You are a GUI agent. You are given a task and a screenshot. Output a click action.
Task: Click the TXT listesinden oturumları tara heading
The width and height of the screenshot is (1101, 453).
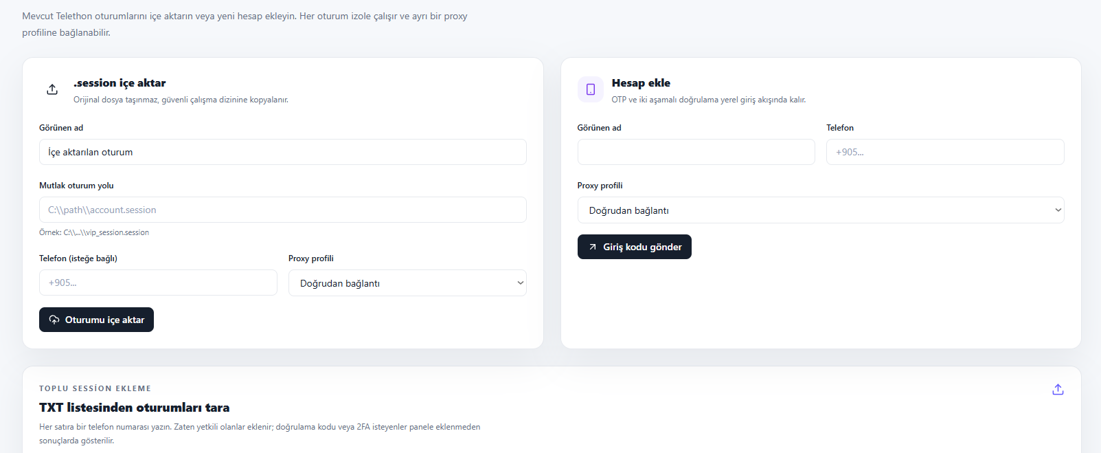(x=135, y=408)
